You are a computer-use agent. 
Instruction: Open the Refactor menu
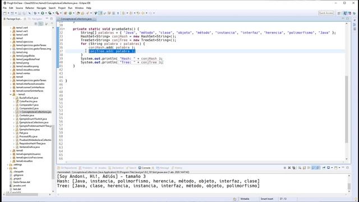click(x=30, y=8)
